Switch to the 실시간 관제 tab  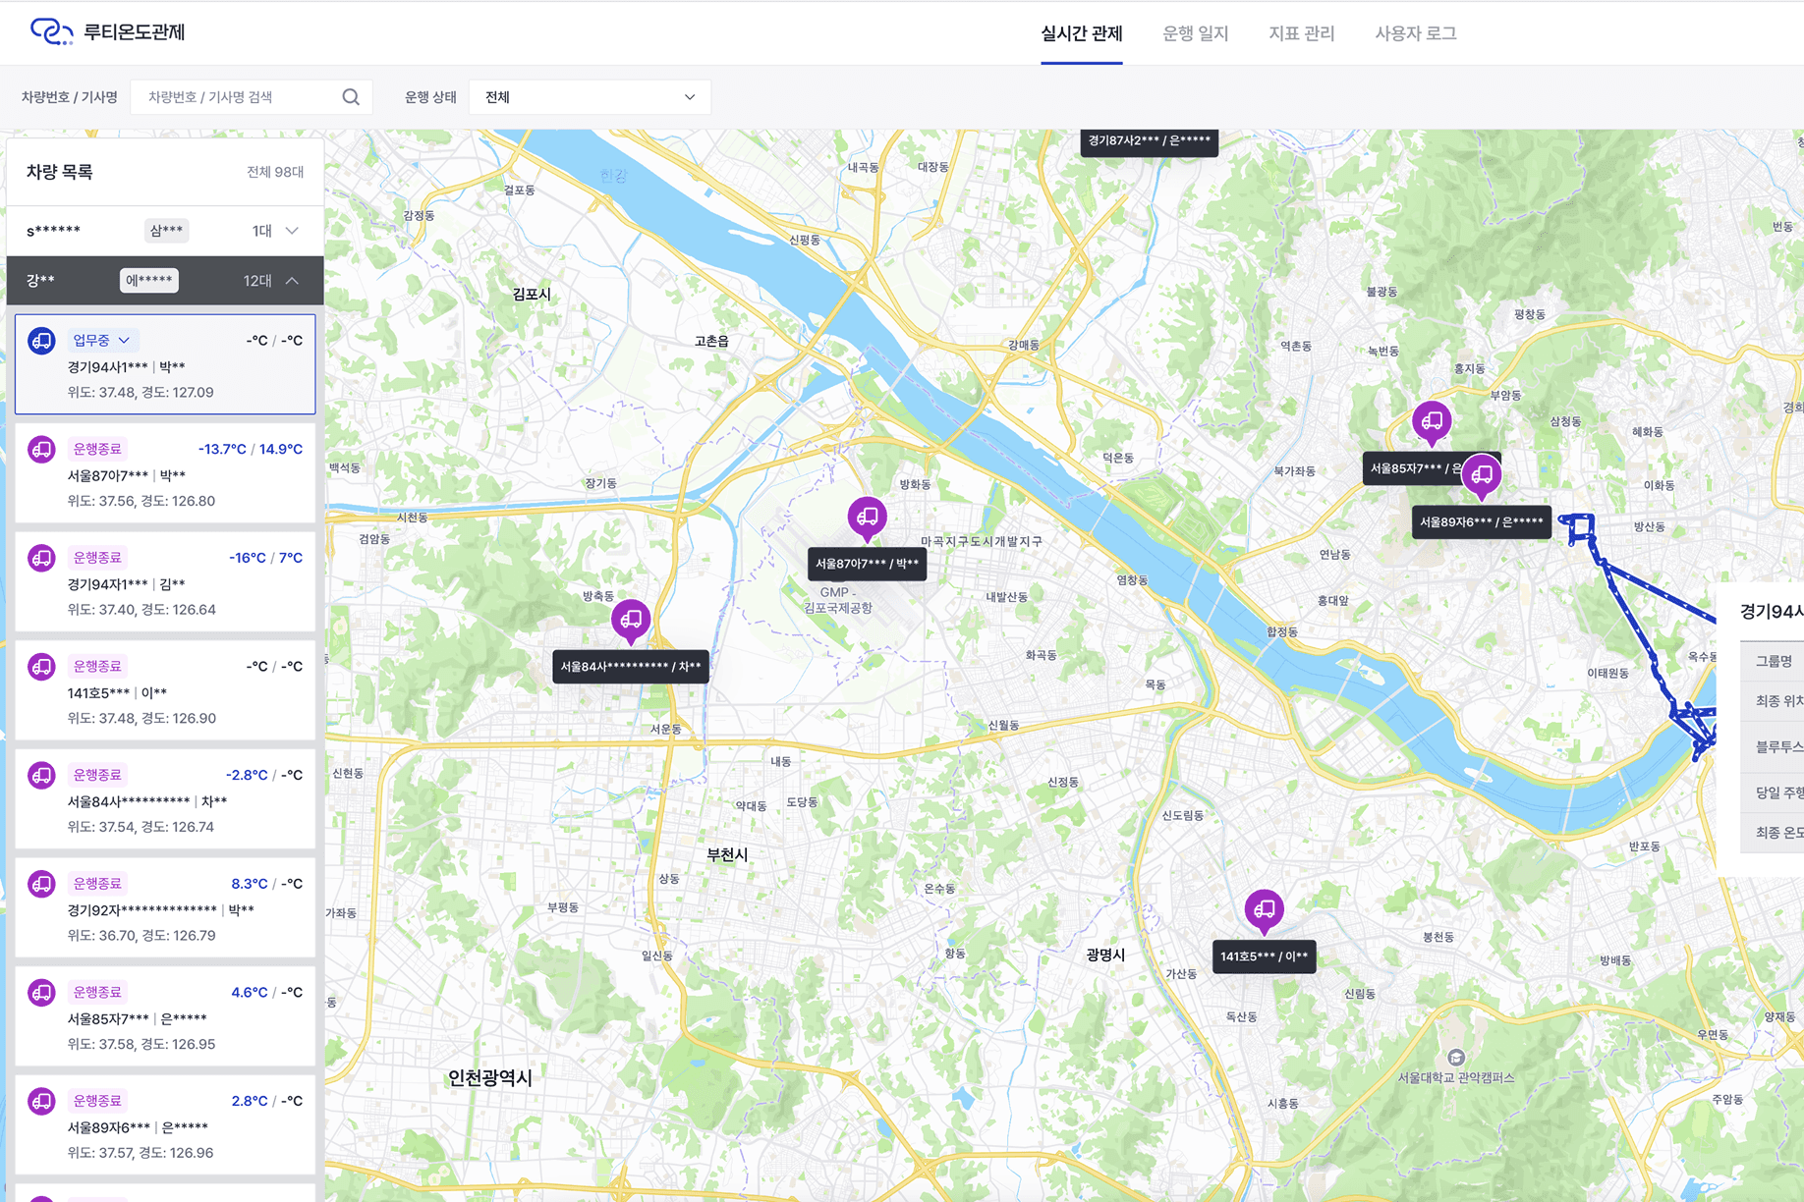[1082, 33]
